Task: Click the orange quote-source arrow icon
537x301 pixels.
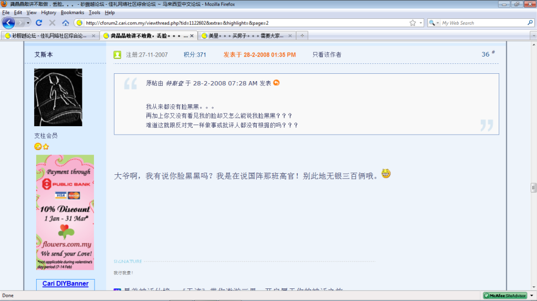Action: (277, 83)
